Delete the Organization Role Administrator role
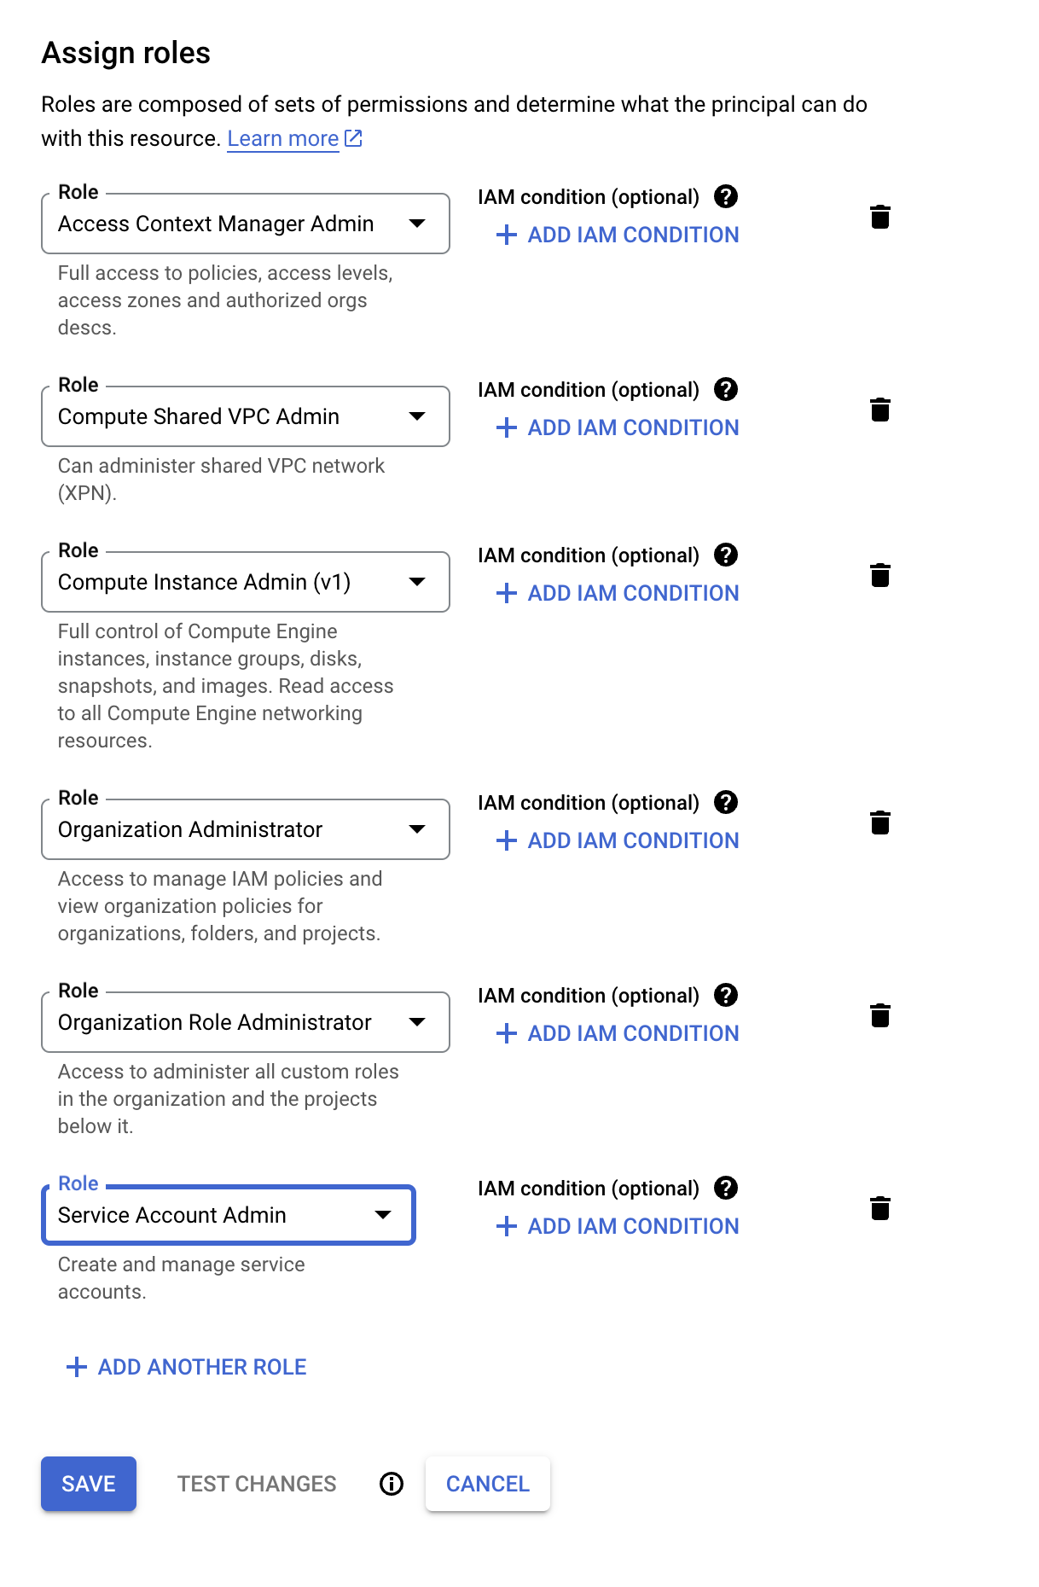 [880, 1016]
